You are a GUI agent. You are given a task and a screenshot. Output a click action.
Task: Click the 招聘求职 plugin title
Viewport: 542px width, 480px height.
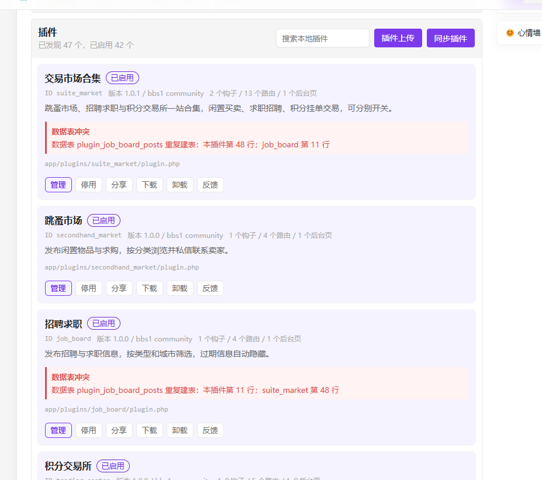click(63, 324)
